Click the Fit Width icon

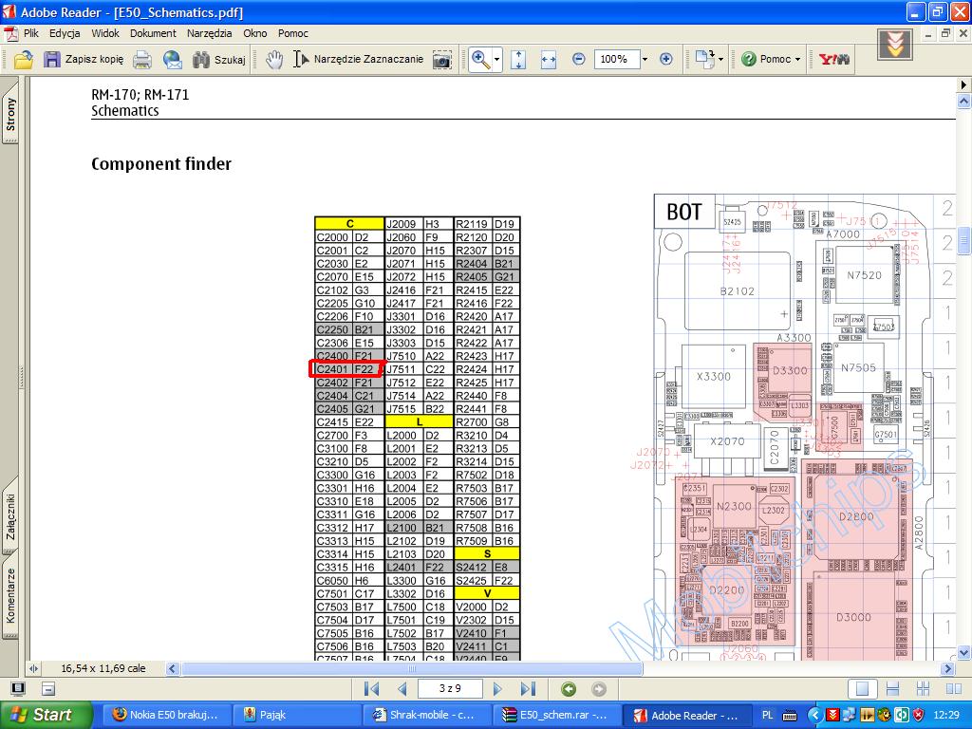549,60
